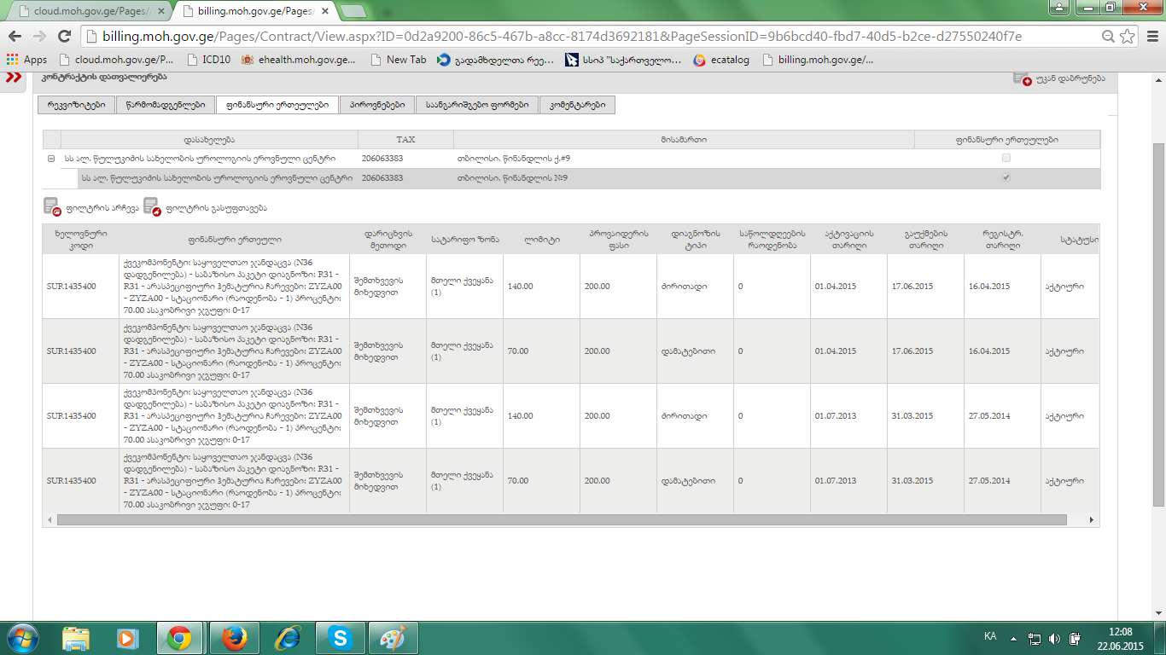The image size is (1166, 655).
Task: Expand the red double-arrow sidebar panel
Action: (x=15, y=78)
